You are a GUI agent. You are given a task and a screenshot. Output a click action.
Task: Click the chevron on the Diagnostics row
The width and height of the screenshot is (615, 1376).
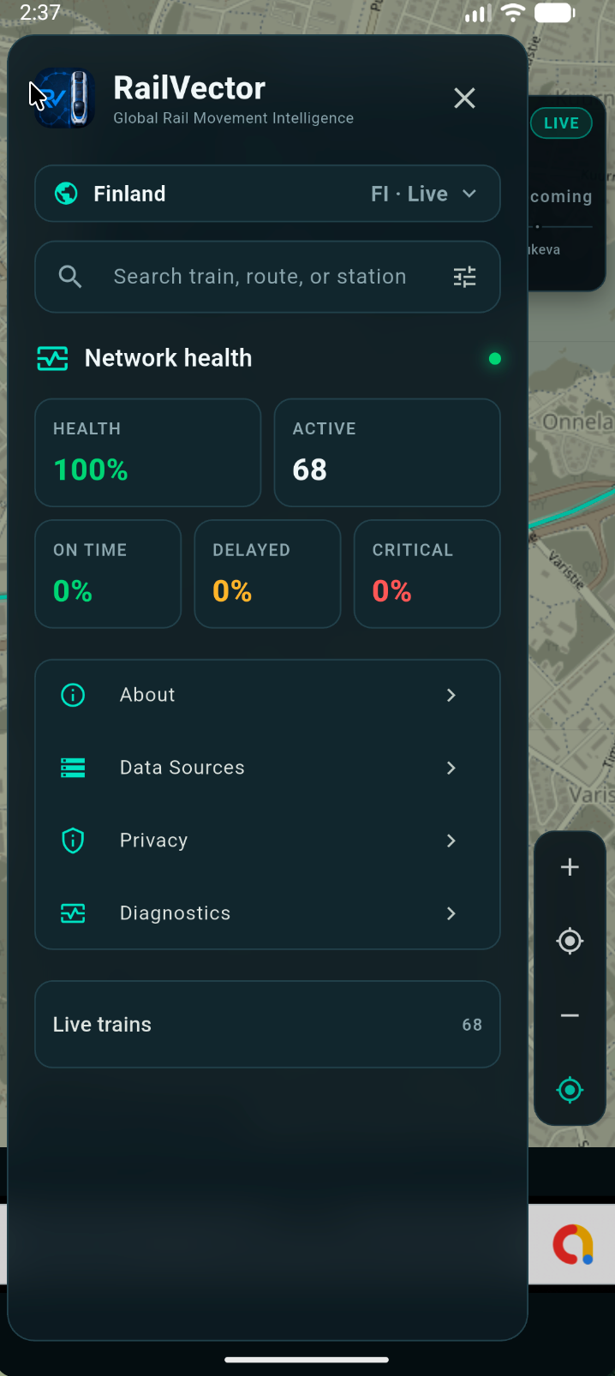point(451,913)
